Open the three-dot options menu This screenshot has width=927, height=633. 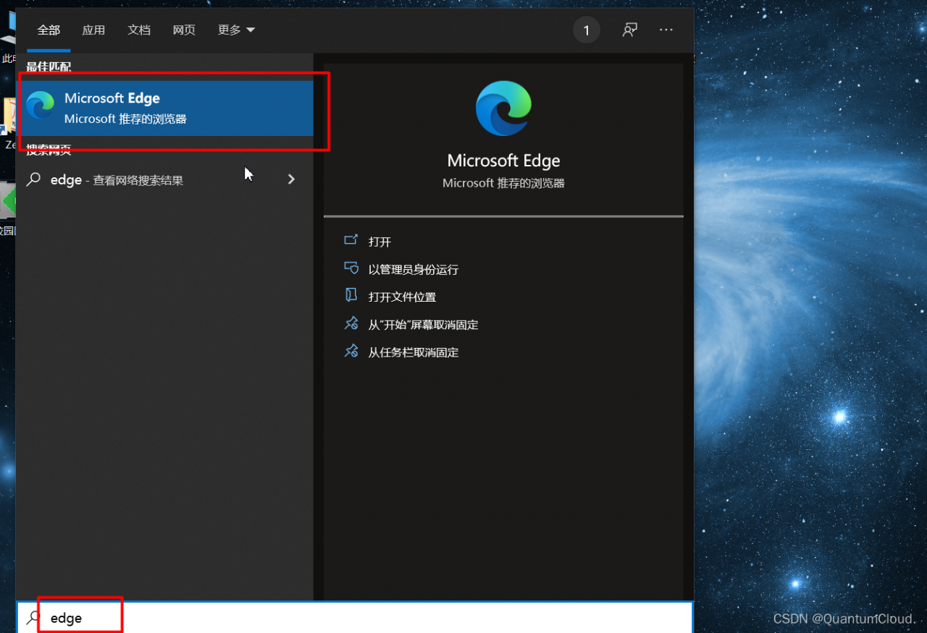[x=666, y=30]
